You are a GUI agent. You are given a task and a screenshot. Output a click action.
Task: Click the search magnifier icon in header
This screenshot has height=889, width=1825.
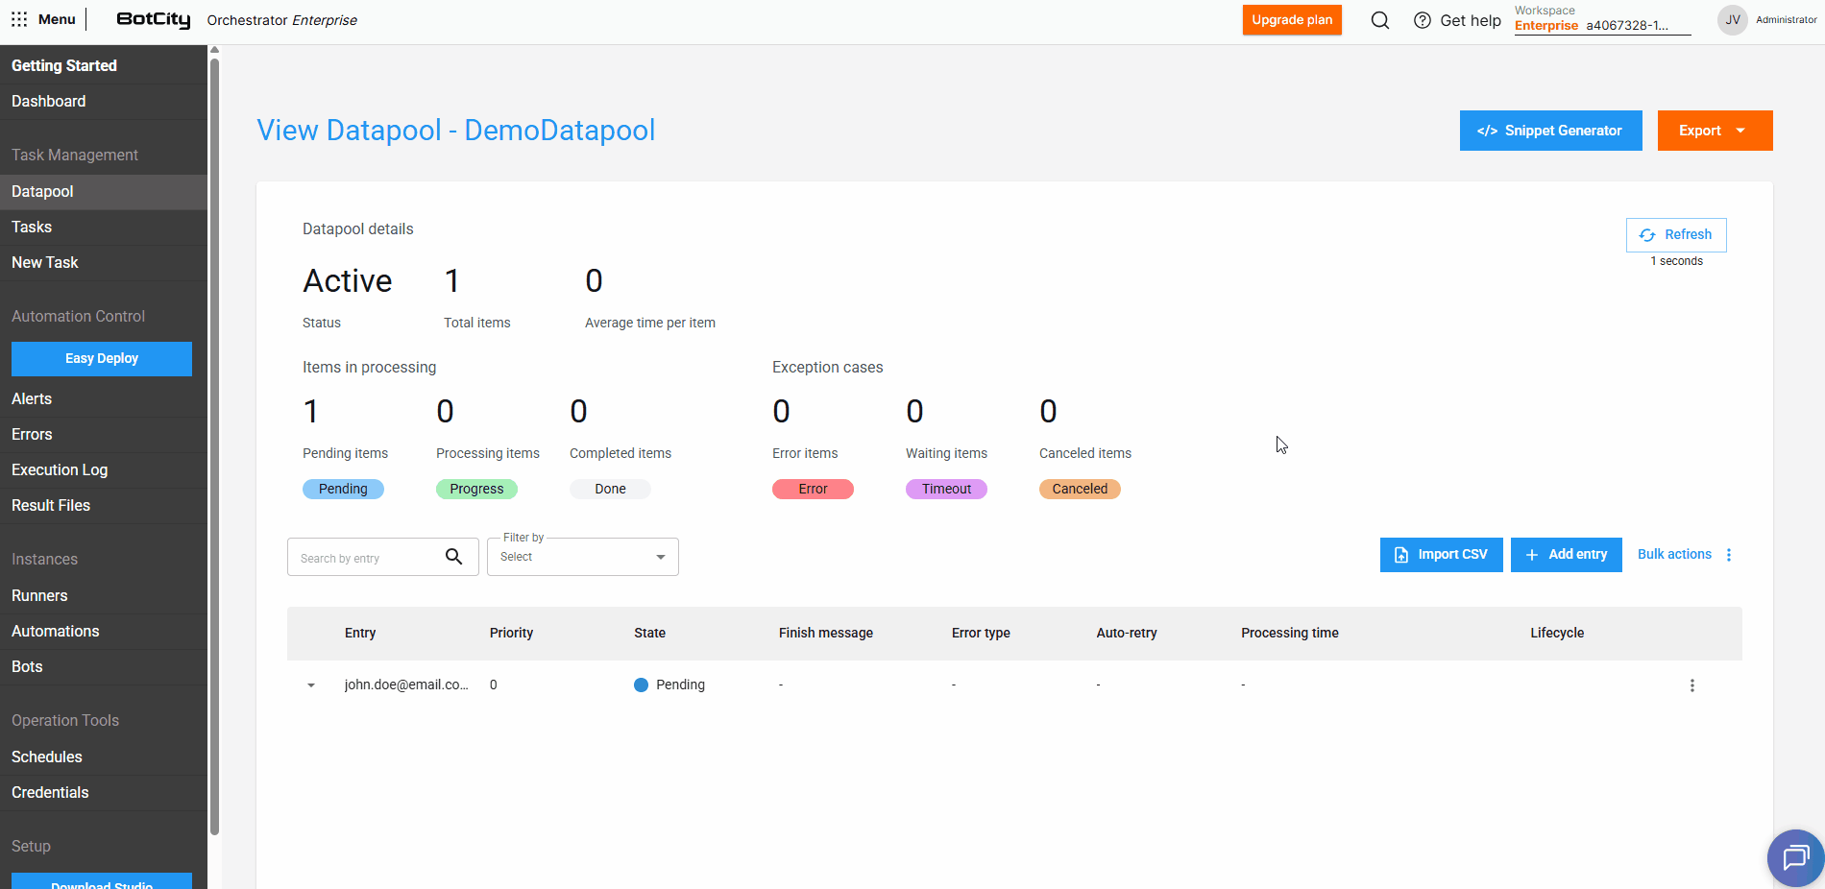click(x=1379, y=20)
